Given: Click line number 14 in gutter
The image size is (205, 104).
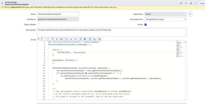Looking at the screenshot, I should pyautogui.click(x=44, y=76).
